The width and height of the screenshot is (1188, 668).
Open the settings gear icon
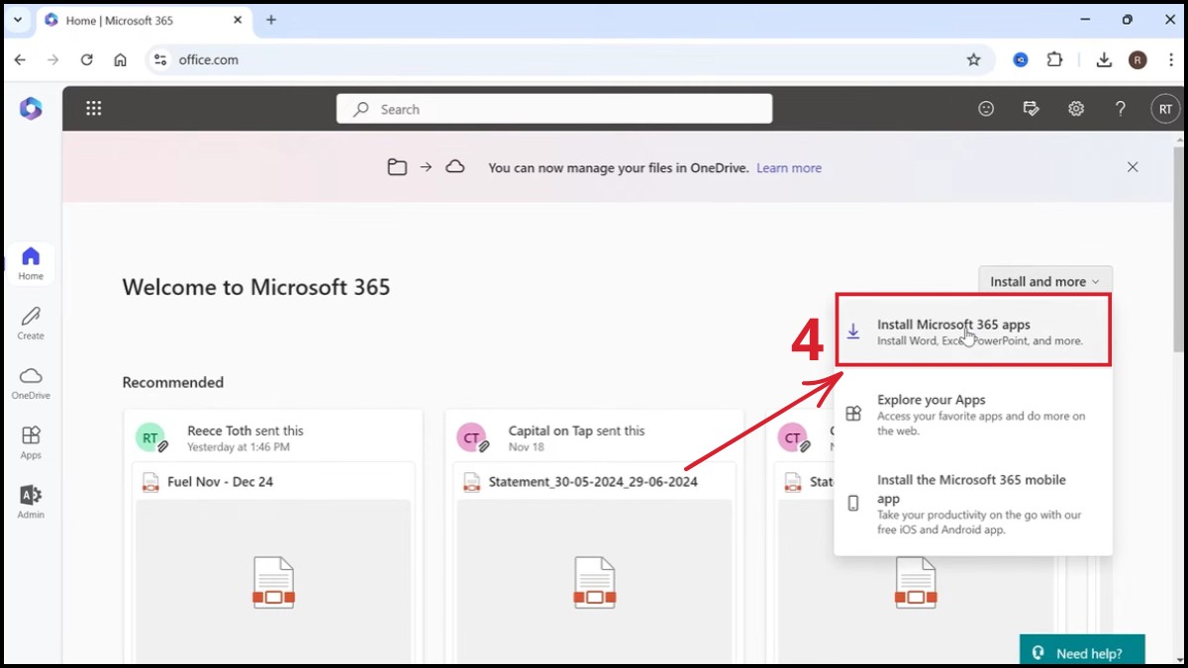[1076, 109]
